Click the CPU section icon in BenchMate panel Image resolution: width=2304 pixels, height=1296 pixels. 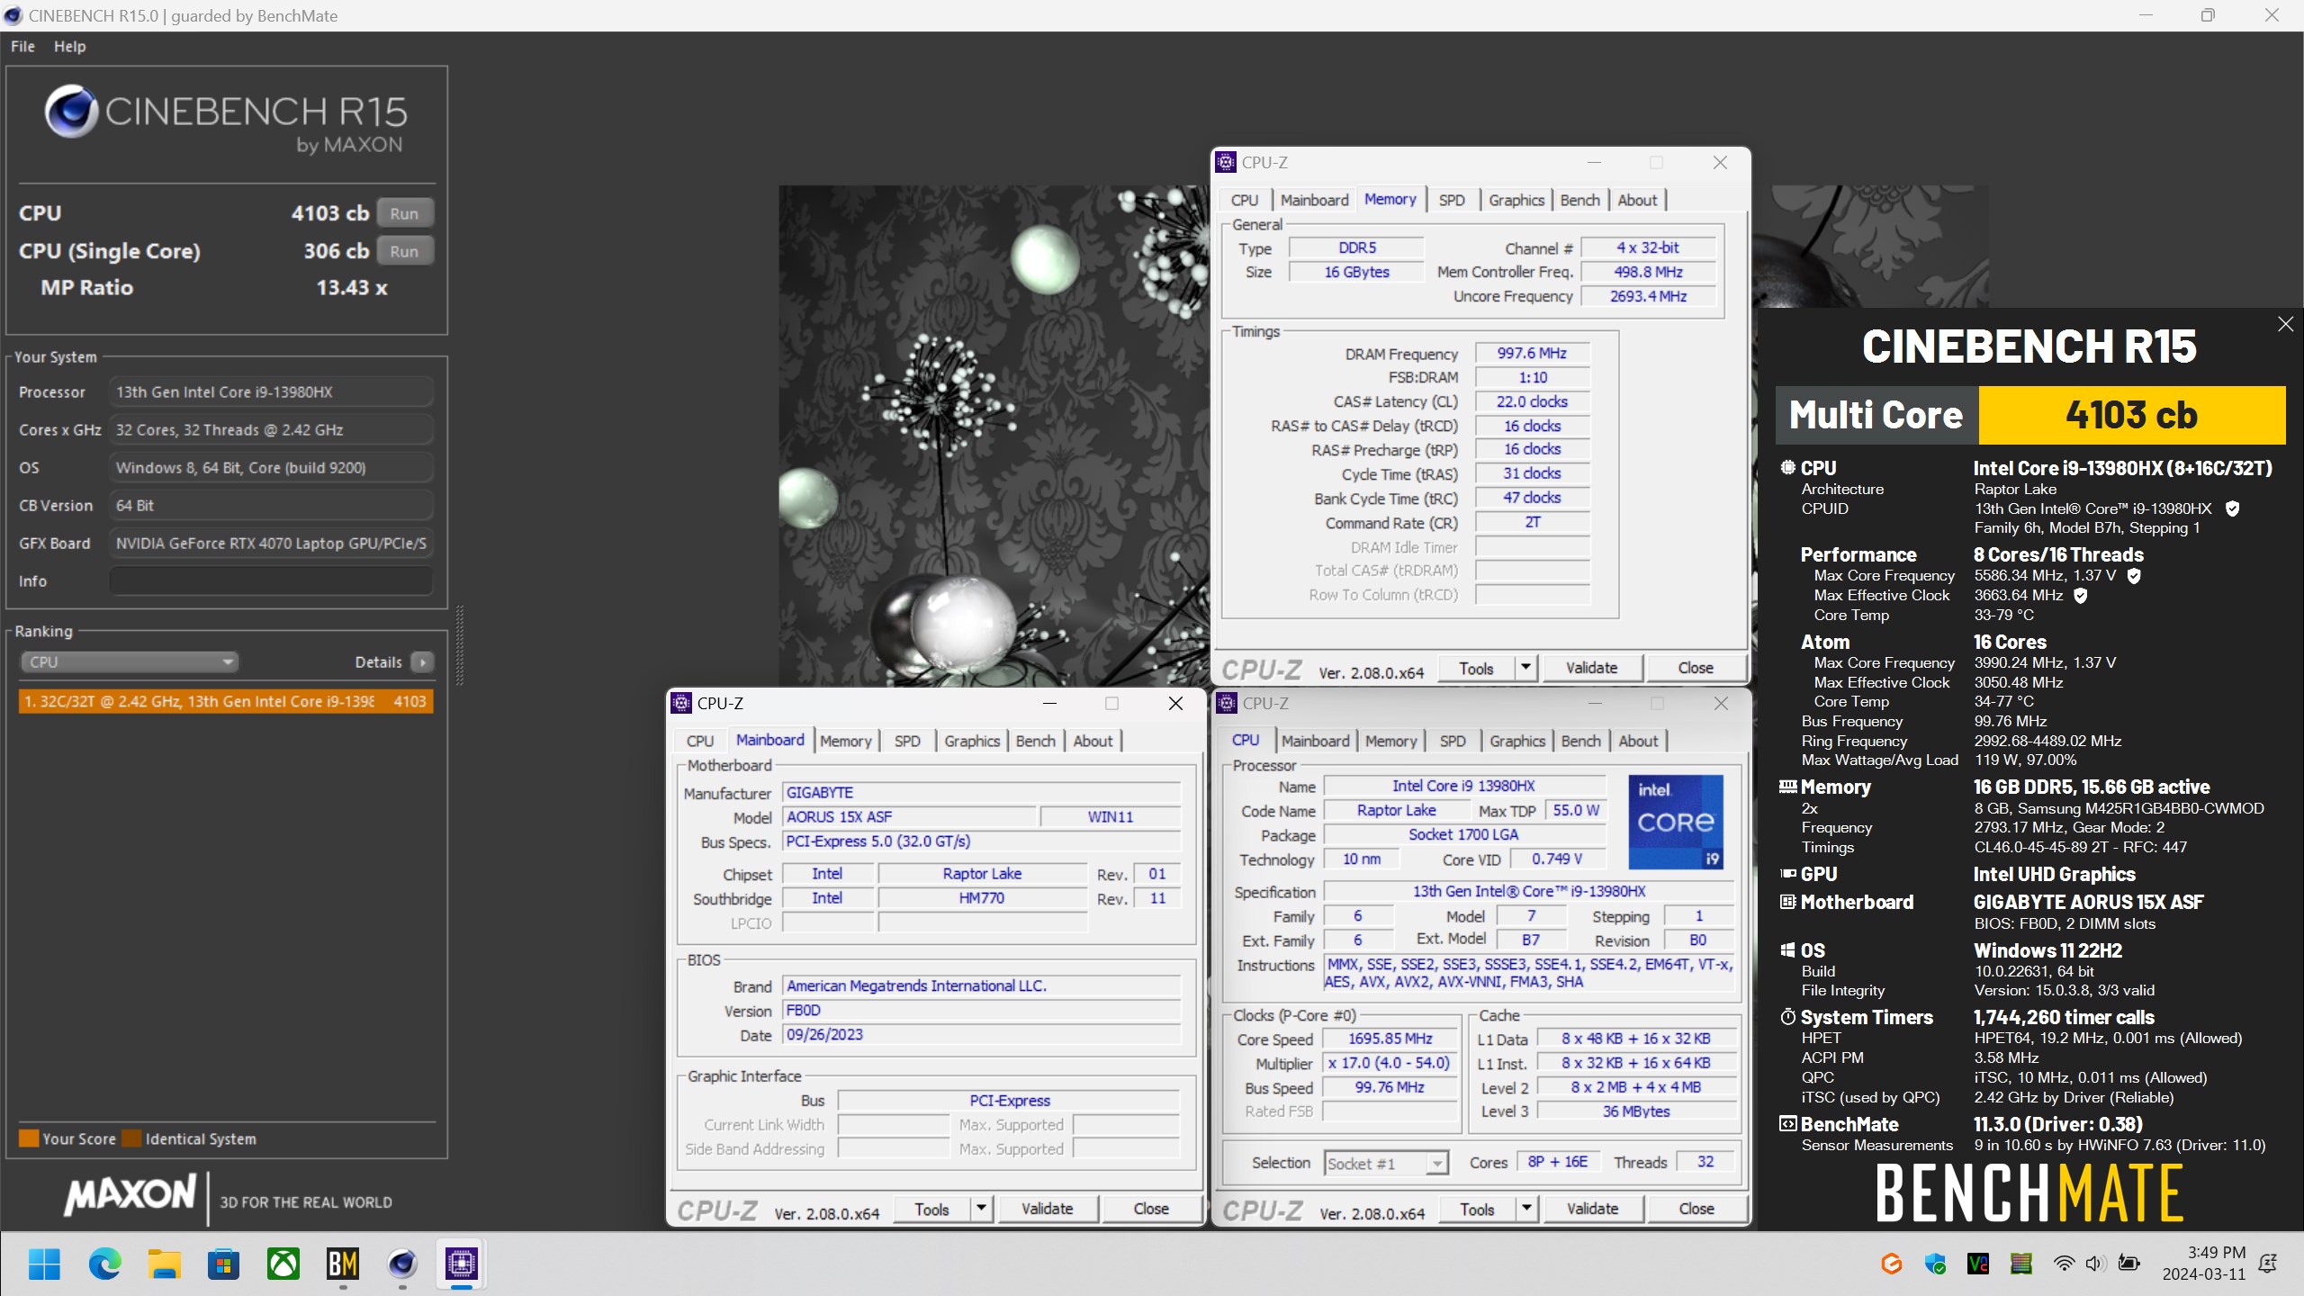click(1787, 467)
